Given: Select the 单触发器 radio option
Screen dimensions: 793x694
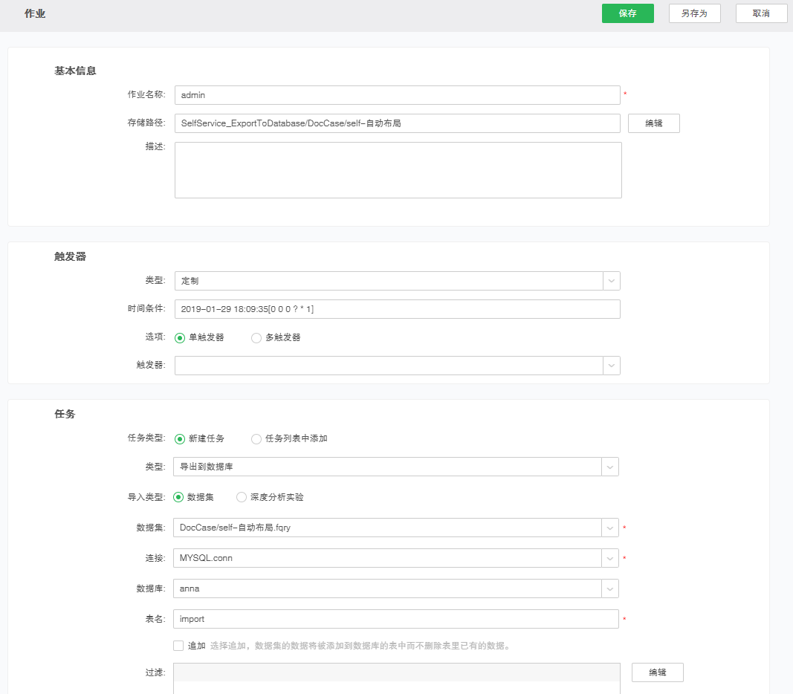Looking at the screenshot, I should [178, 337].
